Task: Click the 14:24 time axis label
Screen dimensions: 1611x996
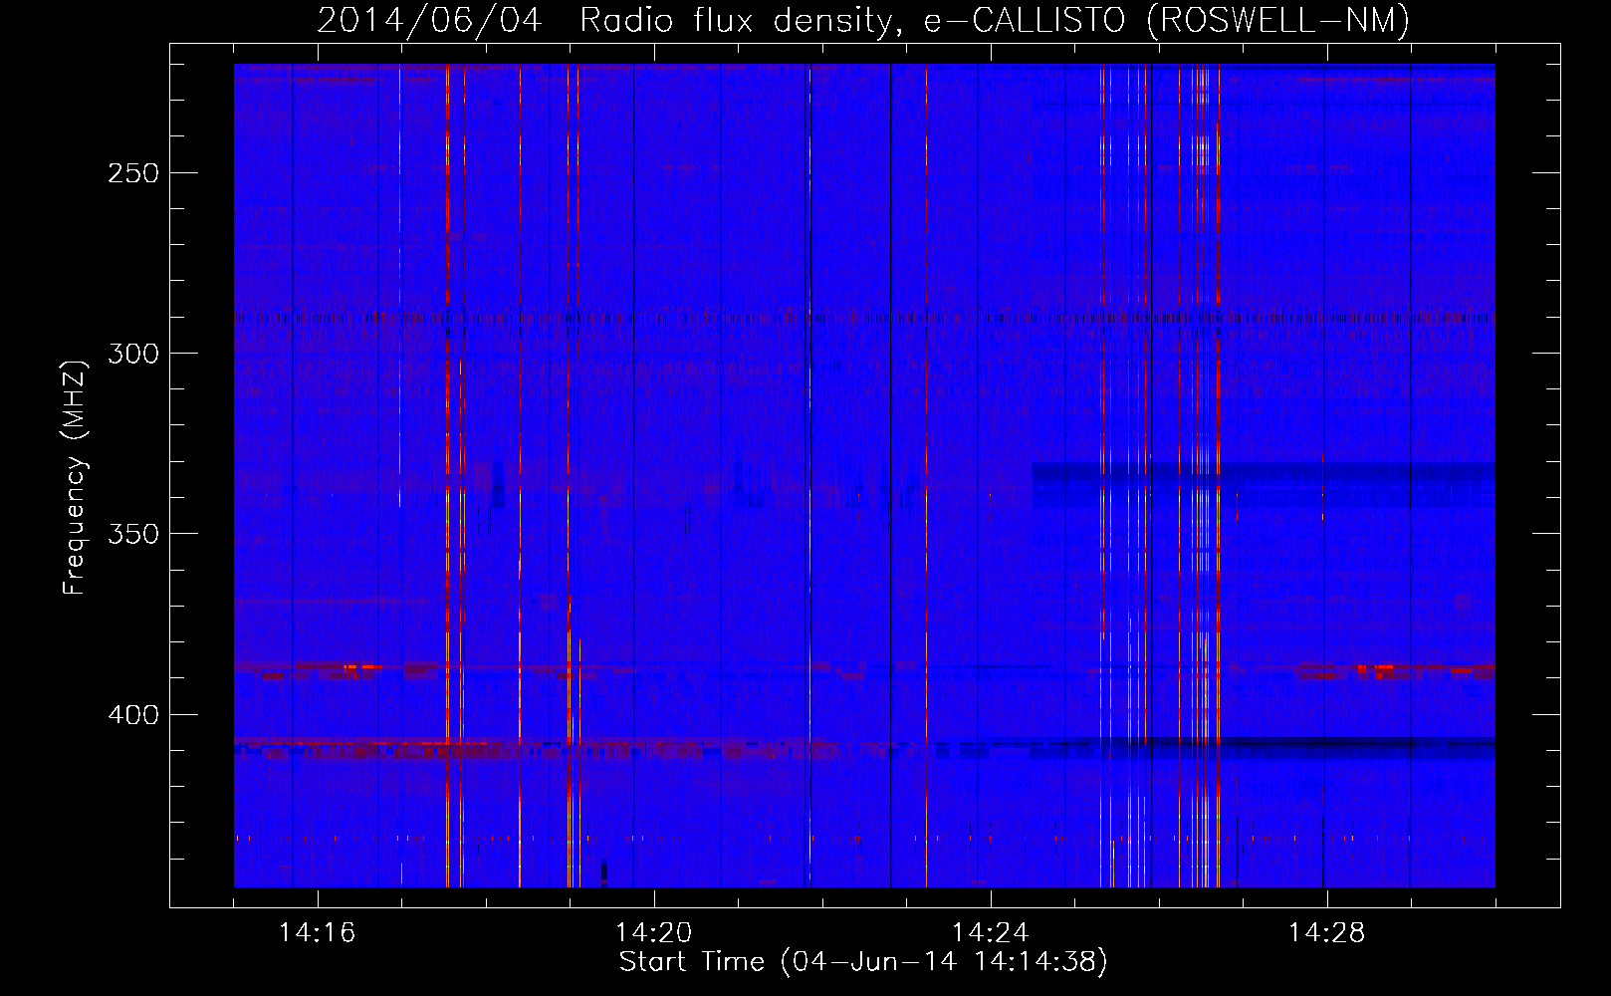Action: pyautogui.click(x=991, y=933)
